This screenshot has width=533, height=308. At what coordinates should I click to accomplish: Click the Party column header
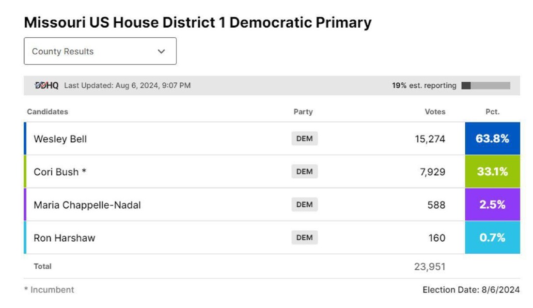click(303, 112)
